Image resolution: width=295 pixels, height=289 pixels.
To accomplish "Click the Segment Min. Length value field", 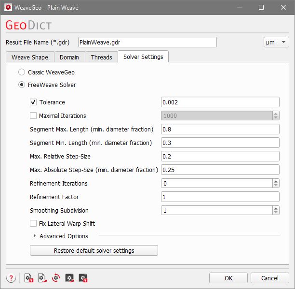I will (220, 143).
